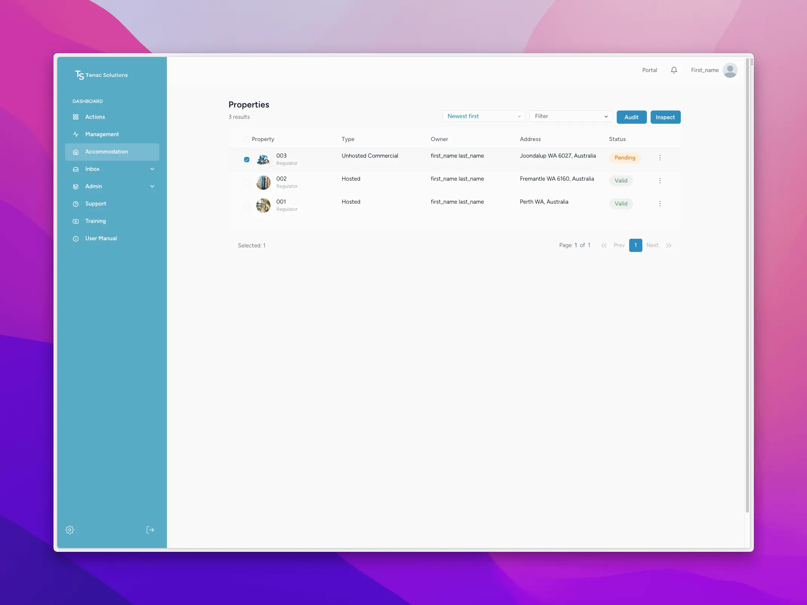Open the settings gear icon
Viewport: 807px width, 605px height.
70,530
